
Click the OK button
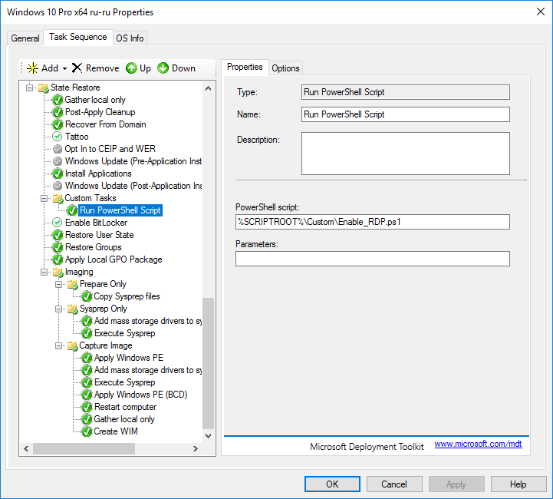pos(332,484)
